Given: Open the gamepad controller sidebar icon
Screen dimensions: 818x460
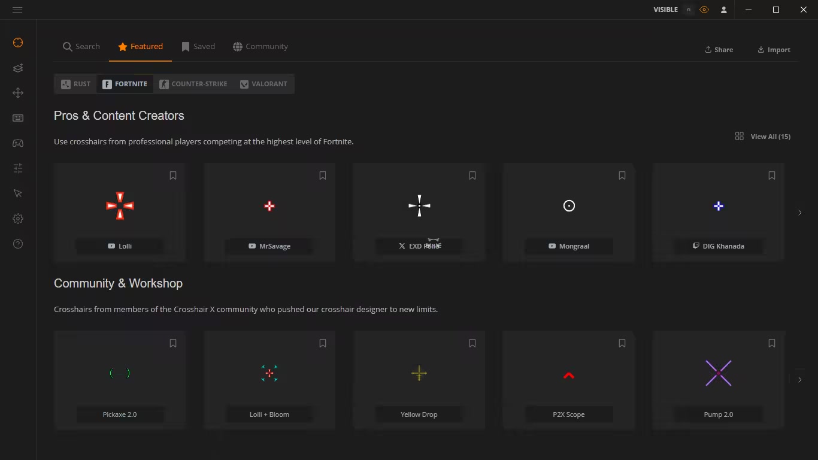Looking at the screenshot, I should (x=18, y=143).
